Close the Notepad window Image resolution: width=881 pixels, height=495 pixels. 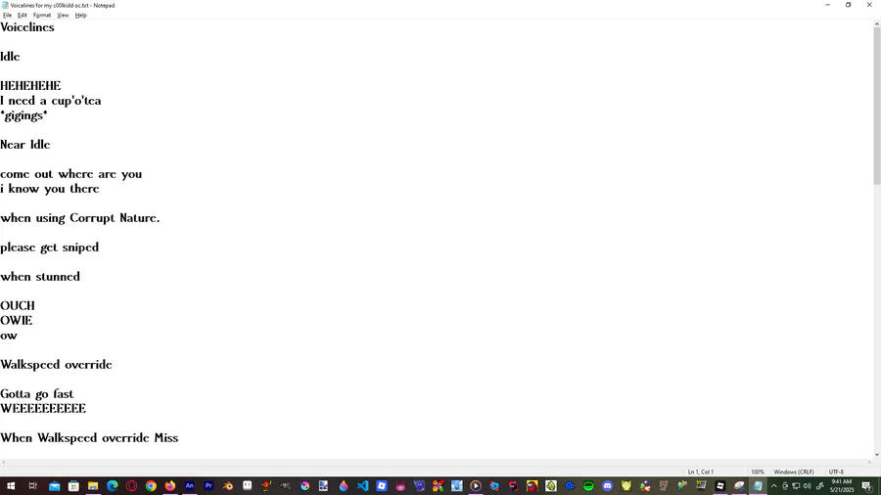point(869,5)
